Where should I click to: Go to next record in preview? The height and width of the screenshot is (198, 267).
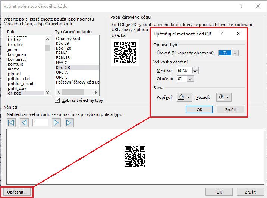(56, 123)
